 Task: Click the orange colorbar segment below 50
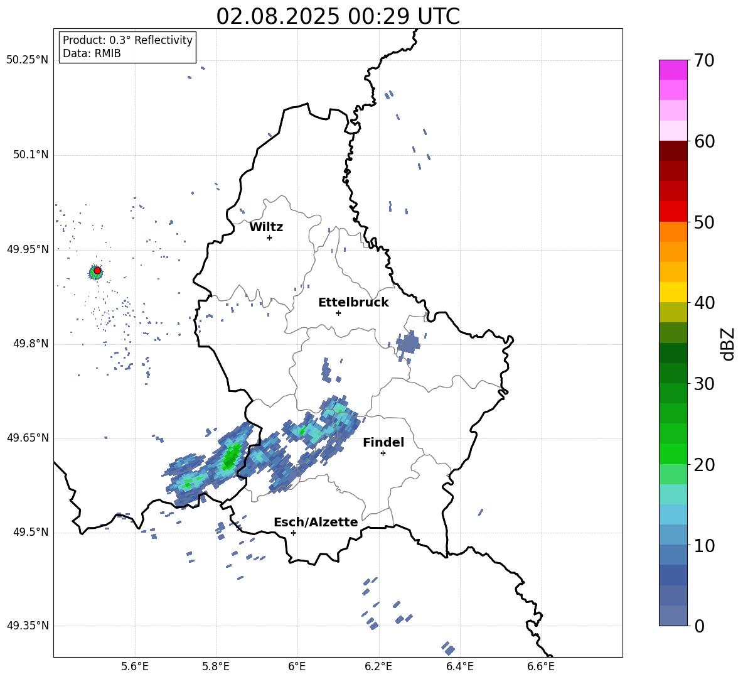click(x=673, y=232)
